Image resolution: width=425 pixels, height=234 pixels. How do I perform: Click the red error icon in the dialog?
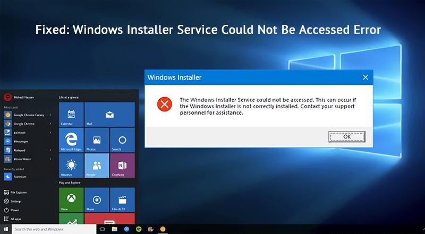[165, 105]
